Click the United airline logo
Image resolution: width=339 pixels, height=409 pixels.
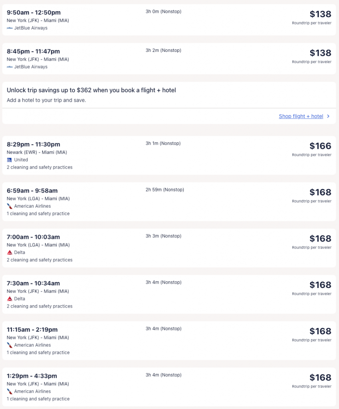pyautogui.click(x=9, y=160)
